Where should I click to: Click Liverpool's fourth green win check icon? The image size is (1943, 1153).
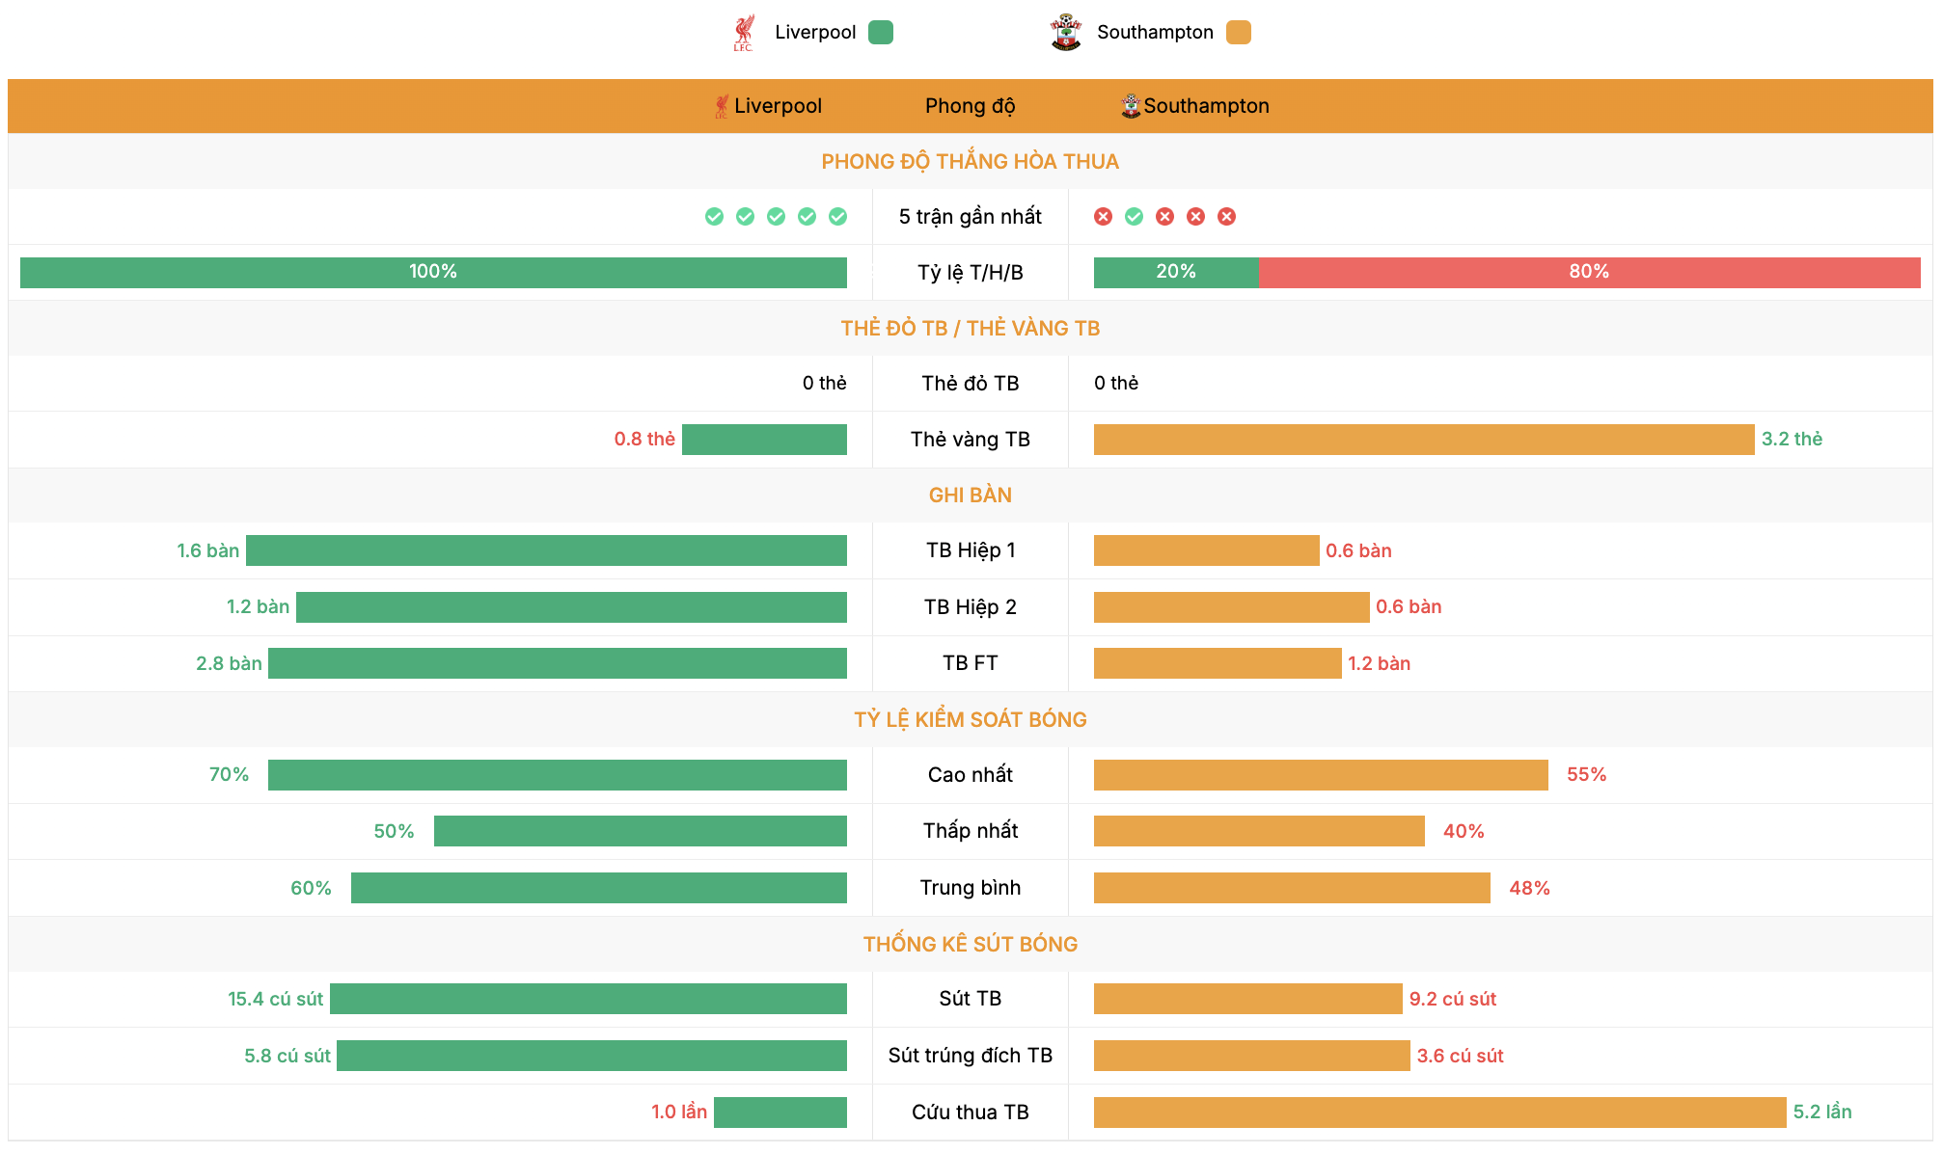(807, 217)
